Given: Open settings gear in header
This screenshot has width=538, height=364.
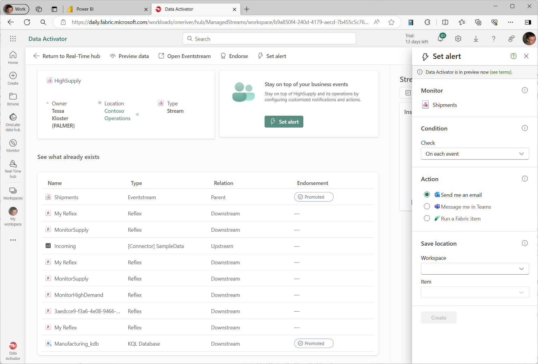Looking at the screenshot, I should (458, 39).
